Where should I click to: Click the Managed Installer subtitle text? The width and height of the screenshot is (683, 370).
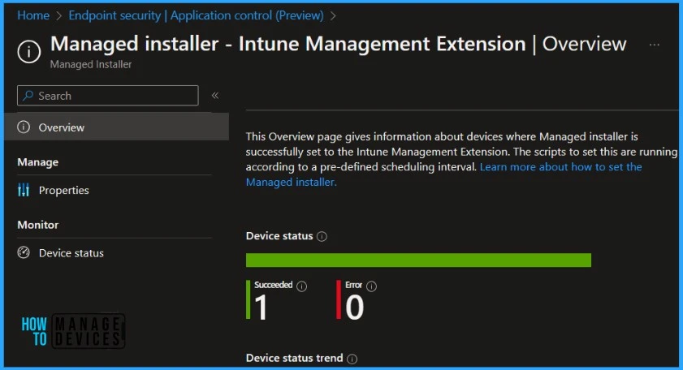[x=91, y=64]
